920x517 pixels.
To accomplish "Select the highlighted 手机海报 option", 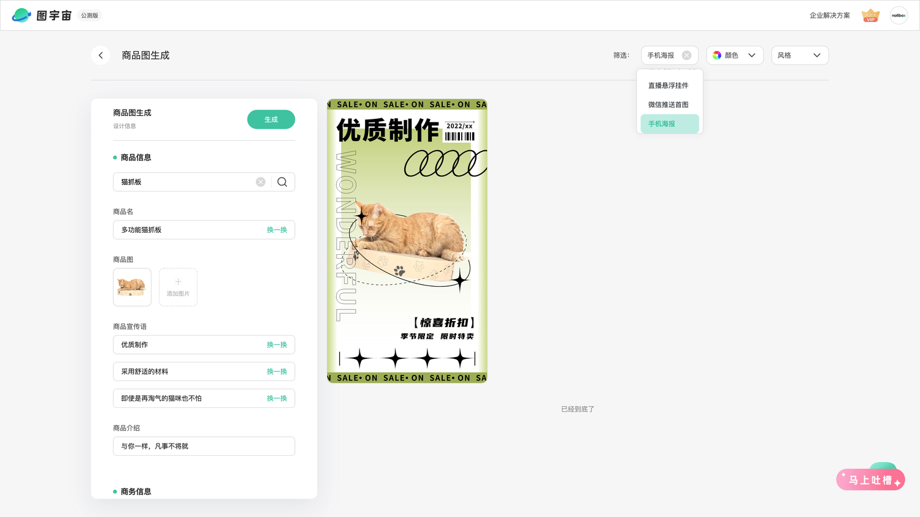I will tap(670, 124).
